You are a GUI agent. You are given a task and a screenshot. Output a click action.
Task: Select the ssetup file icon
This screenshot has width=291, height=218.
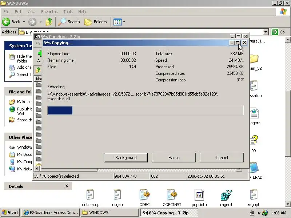click(x=256, y=89)
